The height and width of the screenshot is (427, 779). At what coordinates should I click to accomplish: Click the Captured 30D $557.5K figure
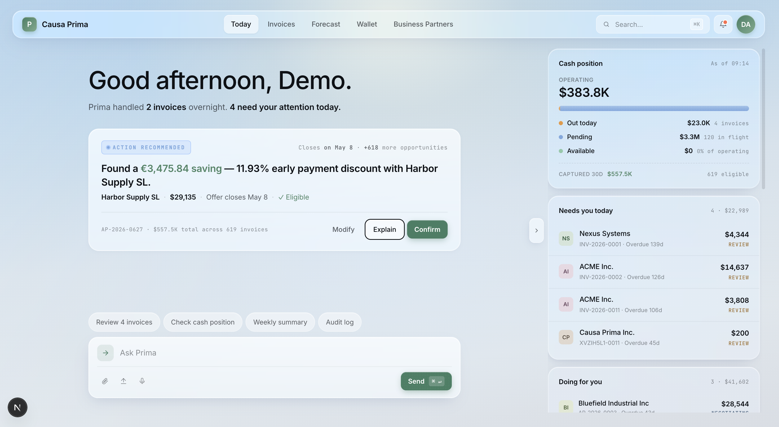coord(619,174)
